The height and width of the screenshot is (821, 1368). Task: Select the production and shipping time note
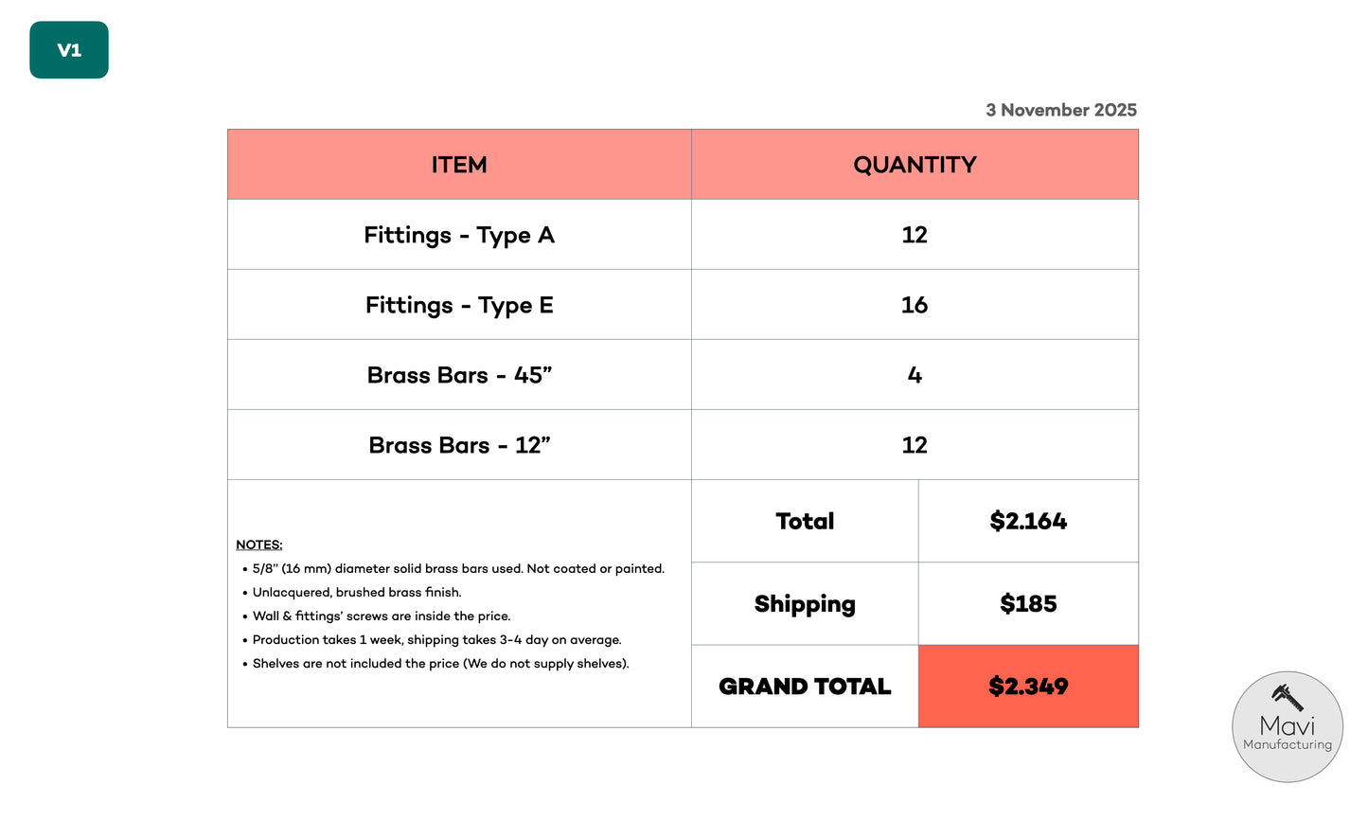[436, 640]
